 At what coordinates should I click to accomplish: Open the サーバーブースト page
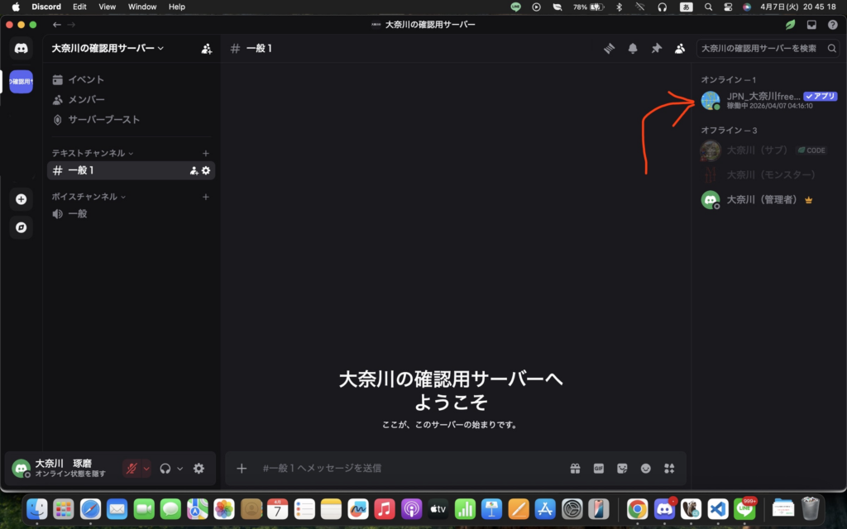click(x=103, y=120)
